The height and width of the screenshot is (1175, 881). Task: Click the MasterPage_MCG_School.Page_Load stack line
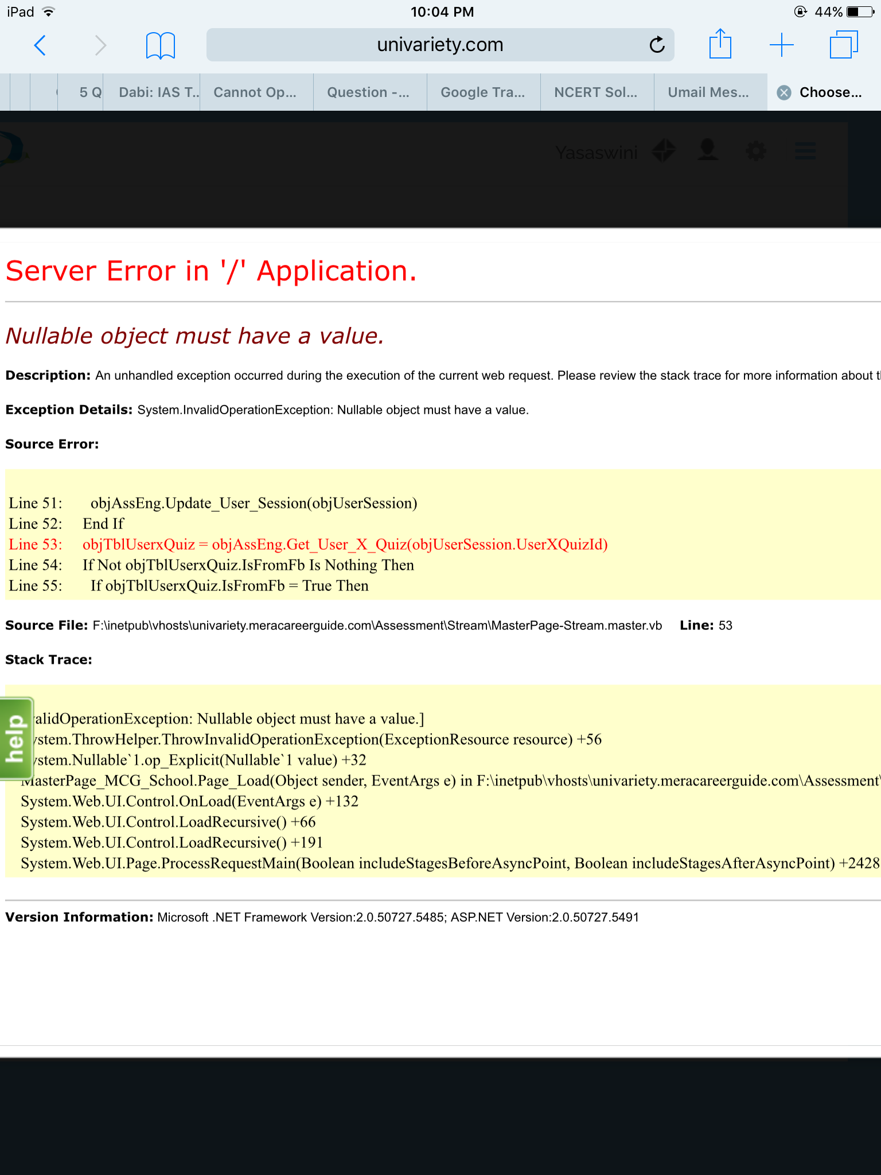click(x=450, y=781)
